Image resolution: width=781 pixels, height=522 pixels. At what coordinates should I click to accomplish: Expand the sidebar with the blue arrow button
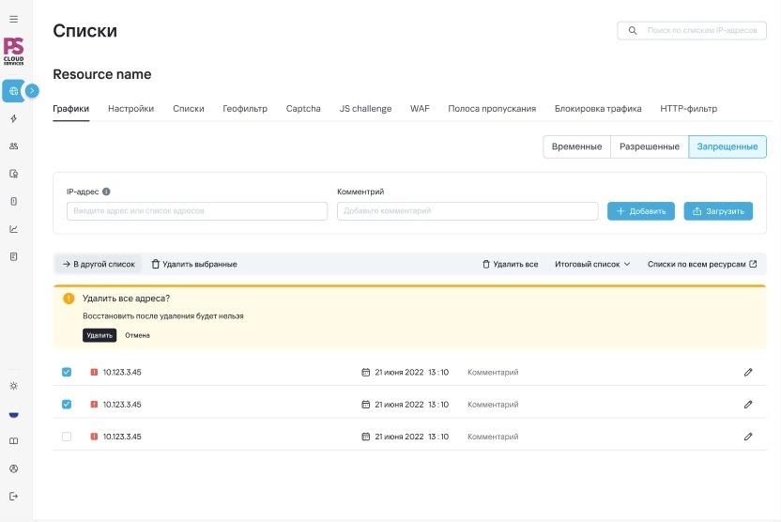pyautogui.click(x=32, y=91)
